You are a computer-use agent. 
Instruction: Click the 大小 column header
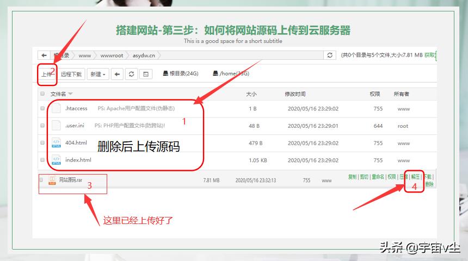coord(251,94)
